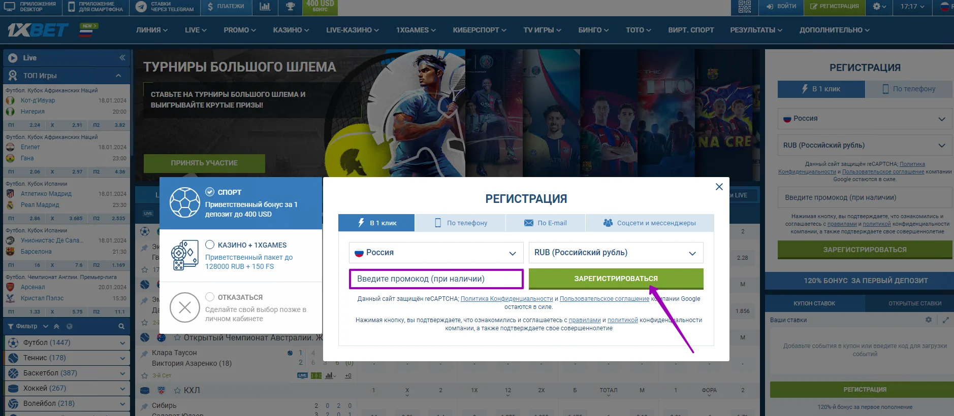Select the В 1 клик tab in dialog
The width and height of the screenshot is (954, 416).
(376, 223)
